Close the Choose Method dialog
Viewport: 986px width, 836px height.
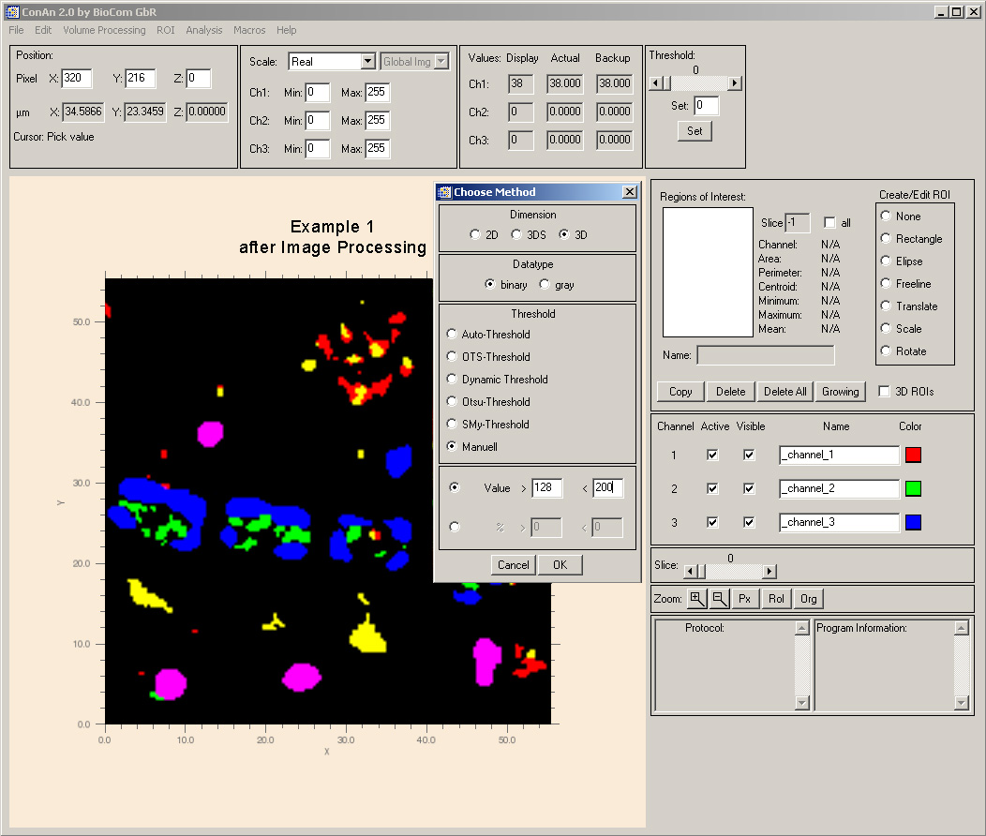click(629, 192)
